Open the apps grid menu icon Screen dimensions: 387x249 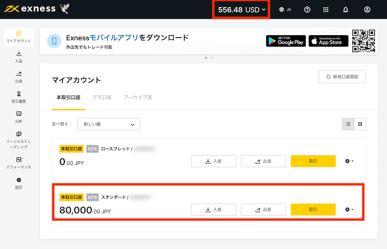click(x=326, y=10)
